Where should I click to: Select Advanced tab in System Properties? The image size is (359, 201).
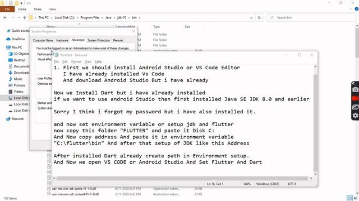[x=78, y=40]
